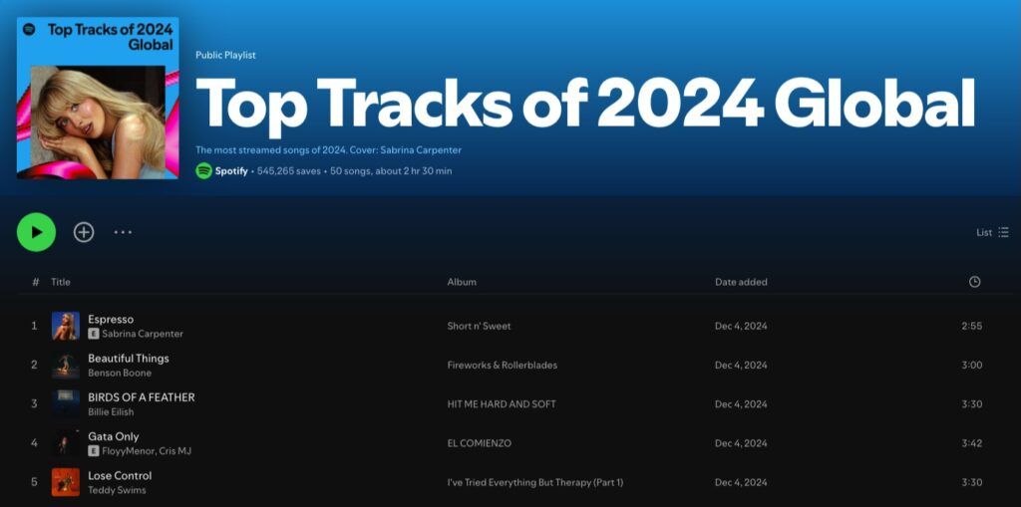Click Lose Control album thumbnail
The height and width of the screenshot is (507, 1021).
(x=66, y=482)
